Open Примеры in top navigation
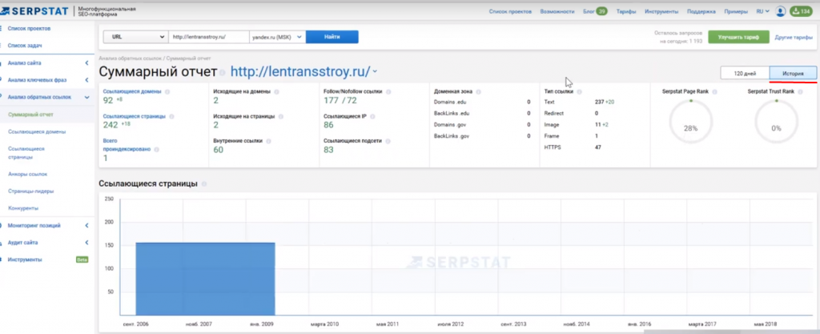 736,11
